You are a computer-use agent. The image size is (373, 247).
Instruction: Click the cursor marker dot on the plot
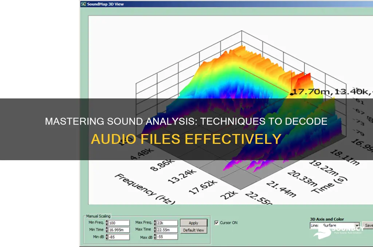pos(291,94)
